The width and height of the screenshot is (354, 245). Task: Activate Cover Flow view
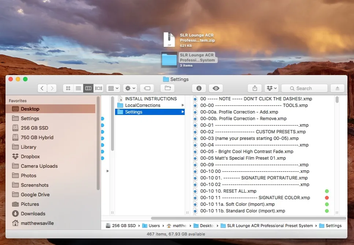(x=98, y=88)
